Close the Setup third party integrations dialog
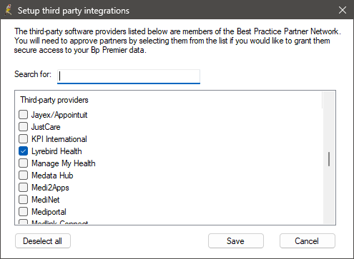 (x=343, y=10)
